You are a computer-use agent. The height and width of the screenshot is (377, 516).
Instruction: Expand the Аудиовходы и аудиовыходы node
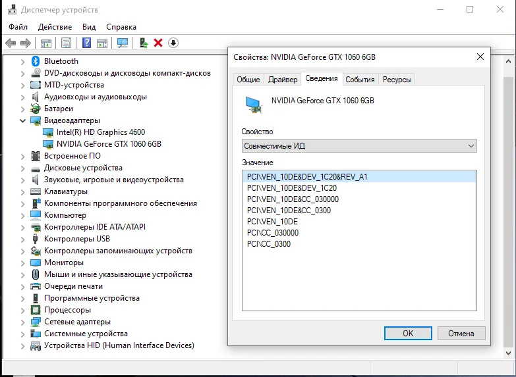pos(22,97)
